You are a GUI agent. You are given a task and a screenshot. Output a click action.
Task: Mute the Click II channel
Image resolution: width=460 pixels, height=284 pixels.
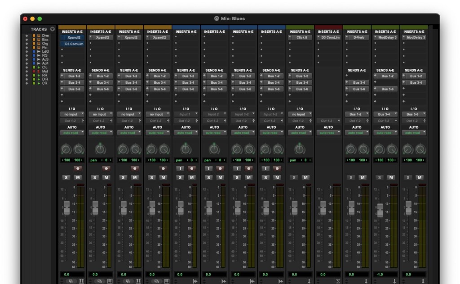(x=306, y=177)
